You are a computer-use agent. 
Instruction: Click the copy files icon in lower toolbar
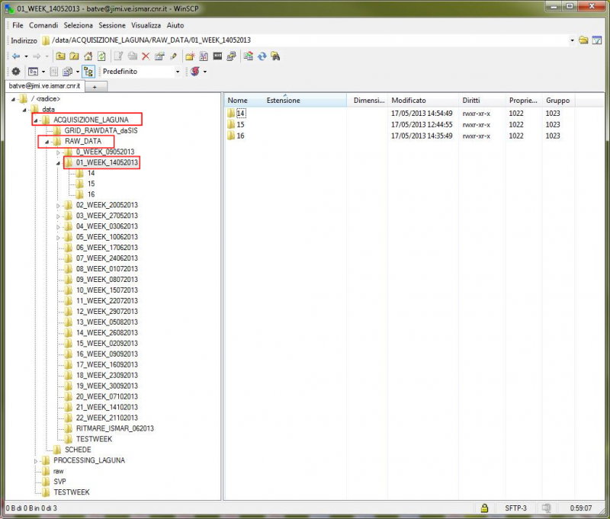pyautogui.click(x=68, y=72)
